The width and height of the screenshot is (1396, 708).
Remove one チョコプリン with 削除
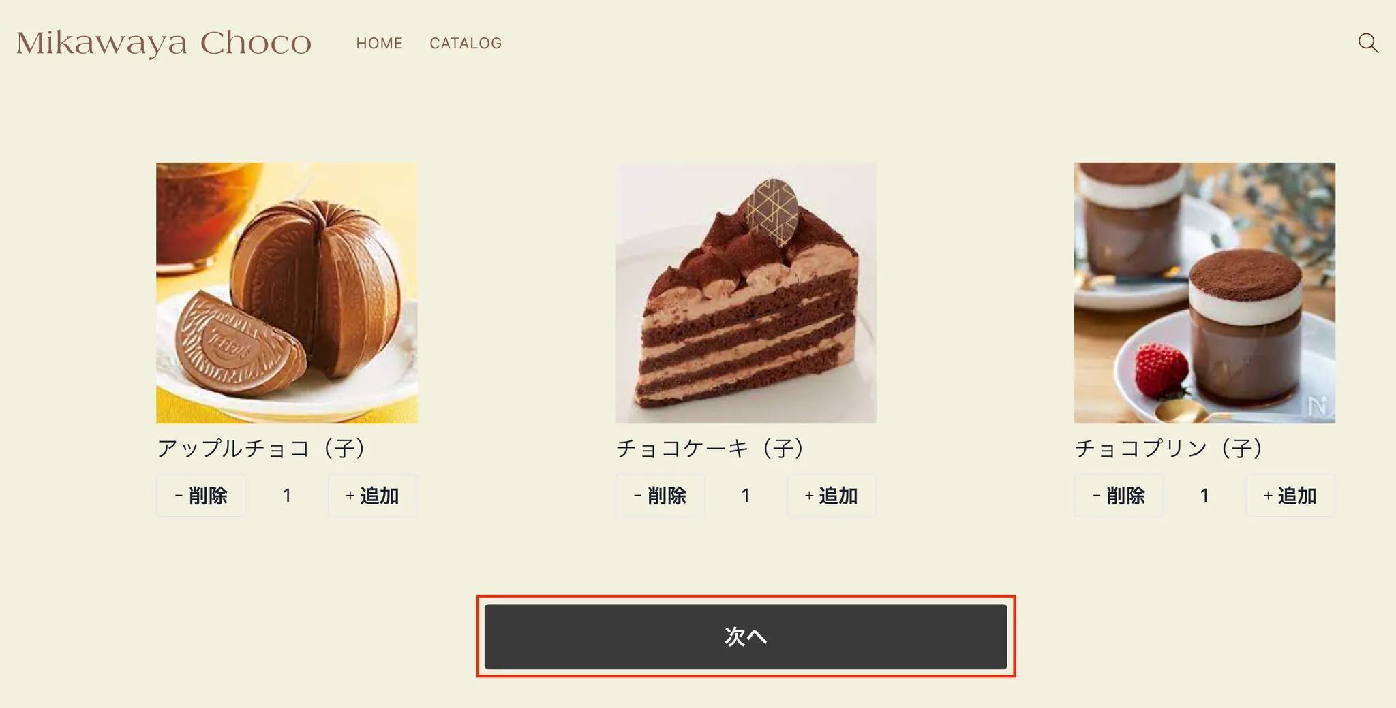1119,496
